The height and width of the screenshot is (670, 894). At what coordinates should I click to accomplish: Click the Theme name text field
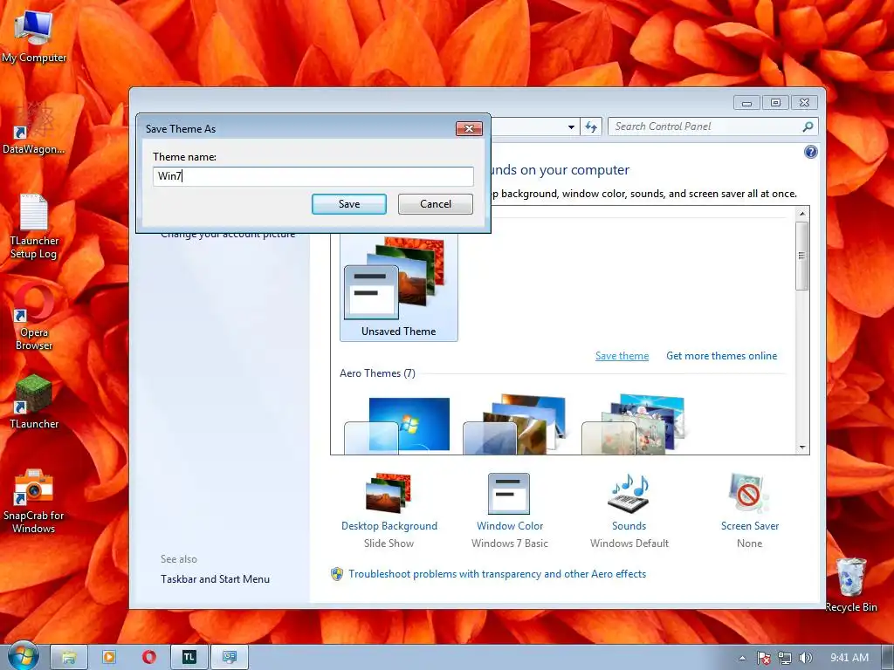click(313, 176)
